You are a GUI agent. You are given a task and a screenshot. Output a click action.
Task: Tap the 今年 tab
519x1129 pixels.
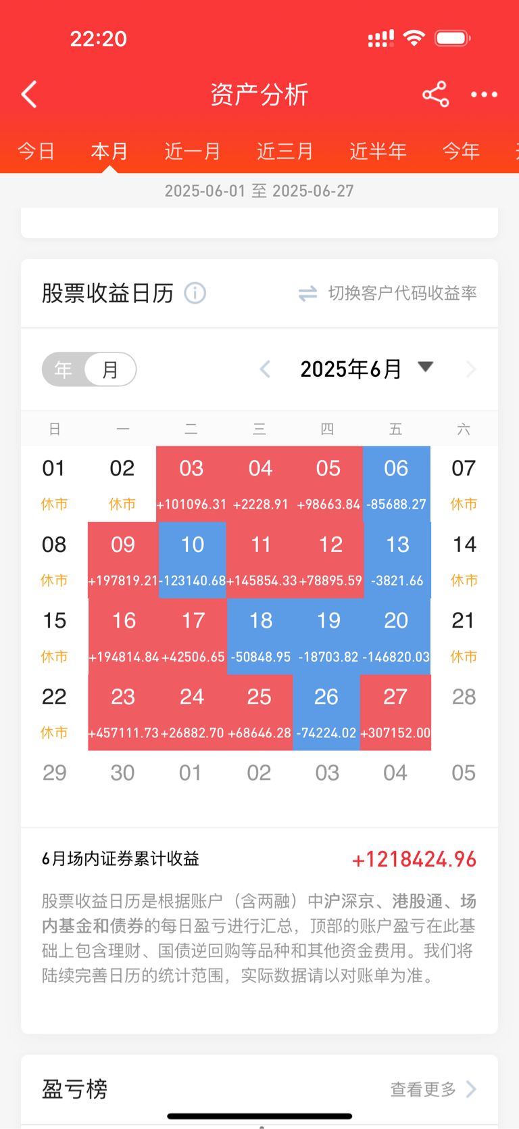(461, 151)
